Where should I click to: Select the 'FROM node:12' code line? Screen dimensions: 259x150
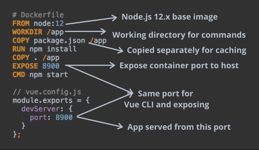(38, 23)
